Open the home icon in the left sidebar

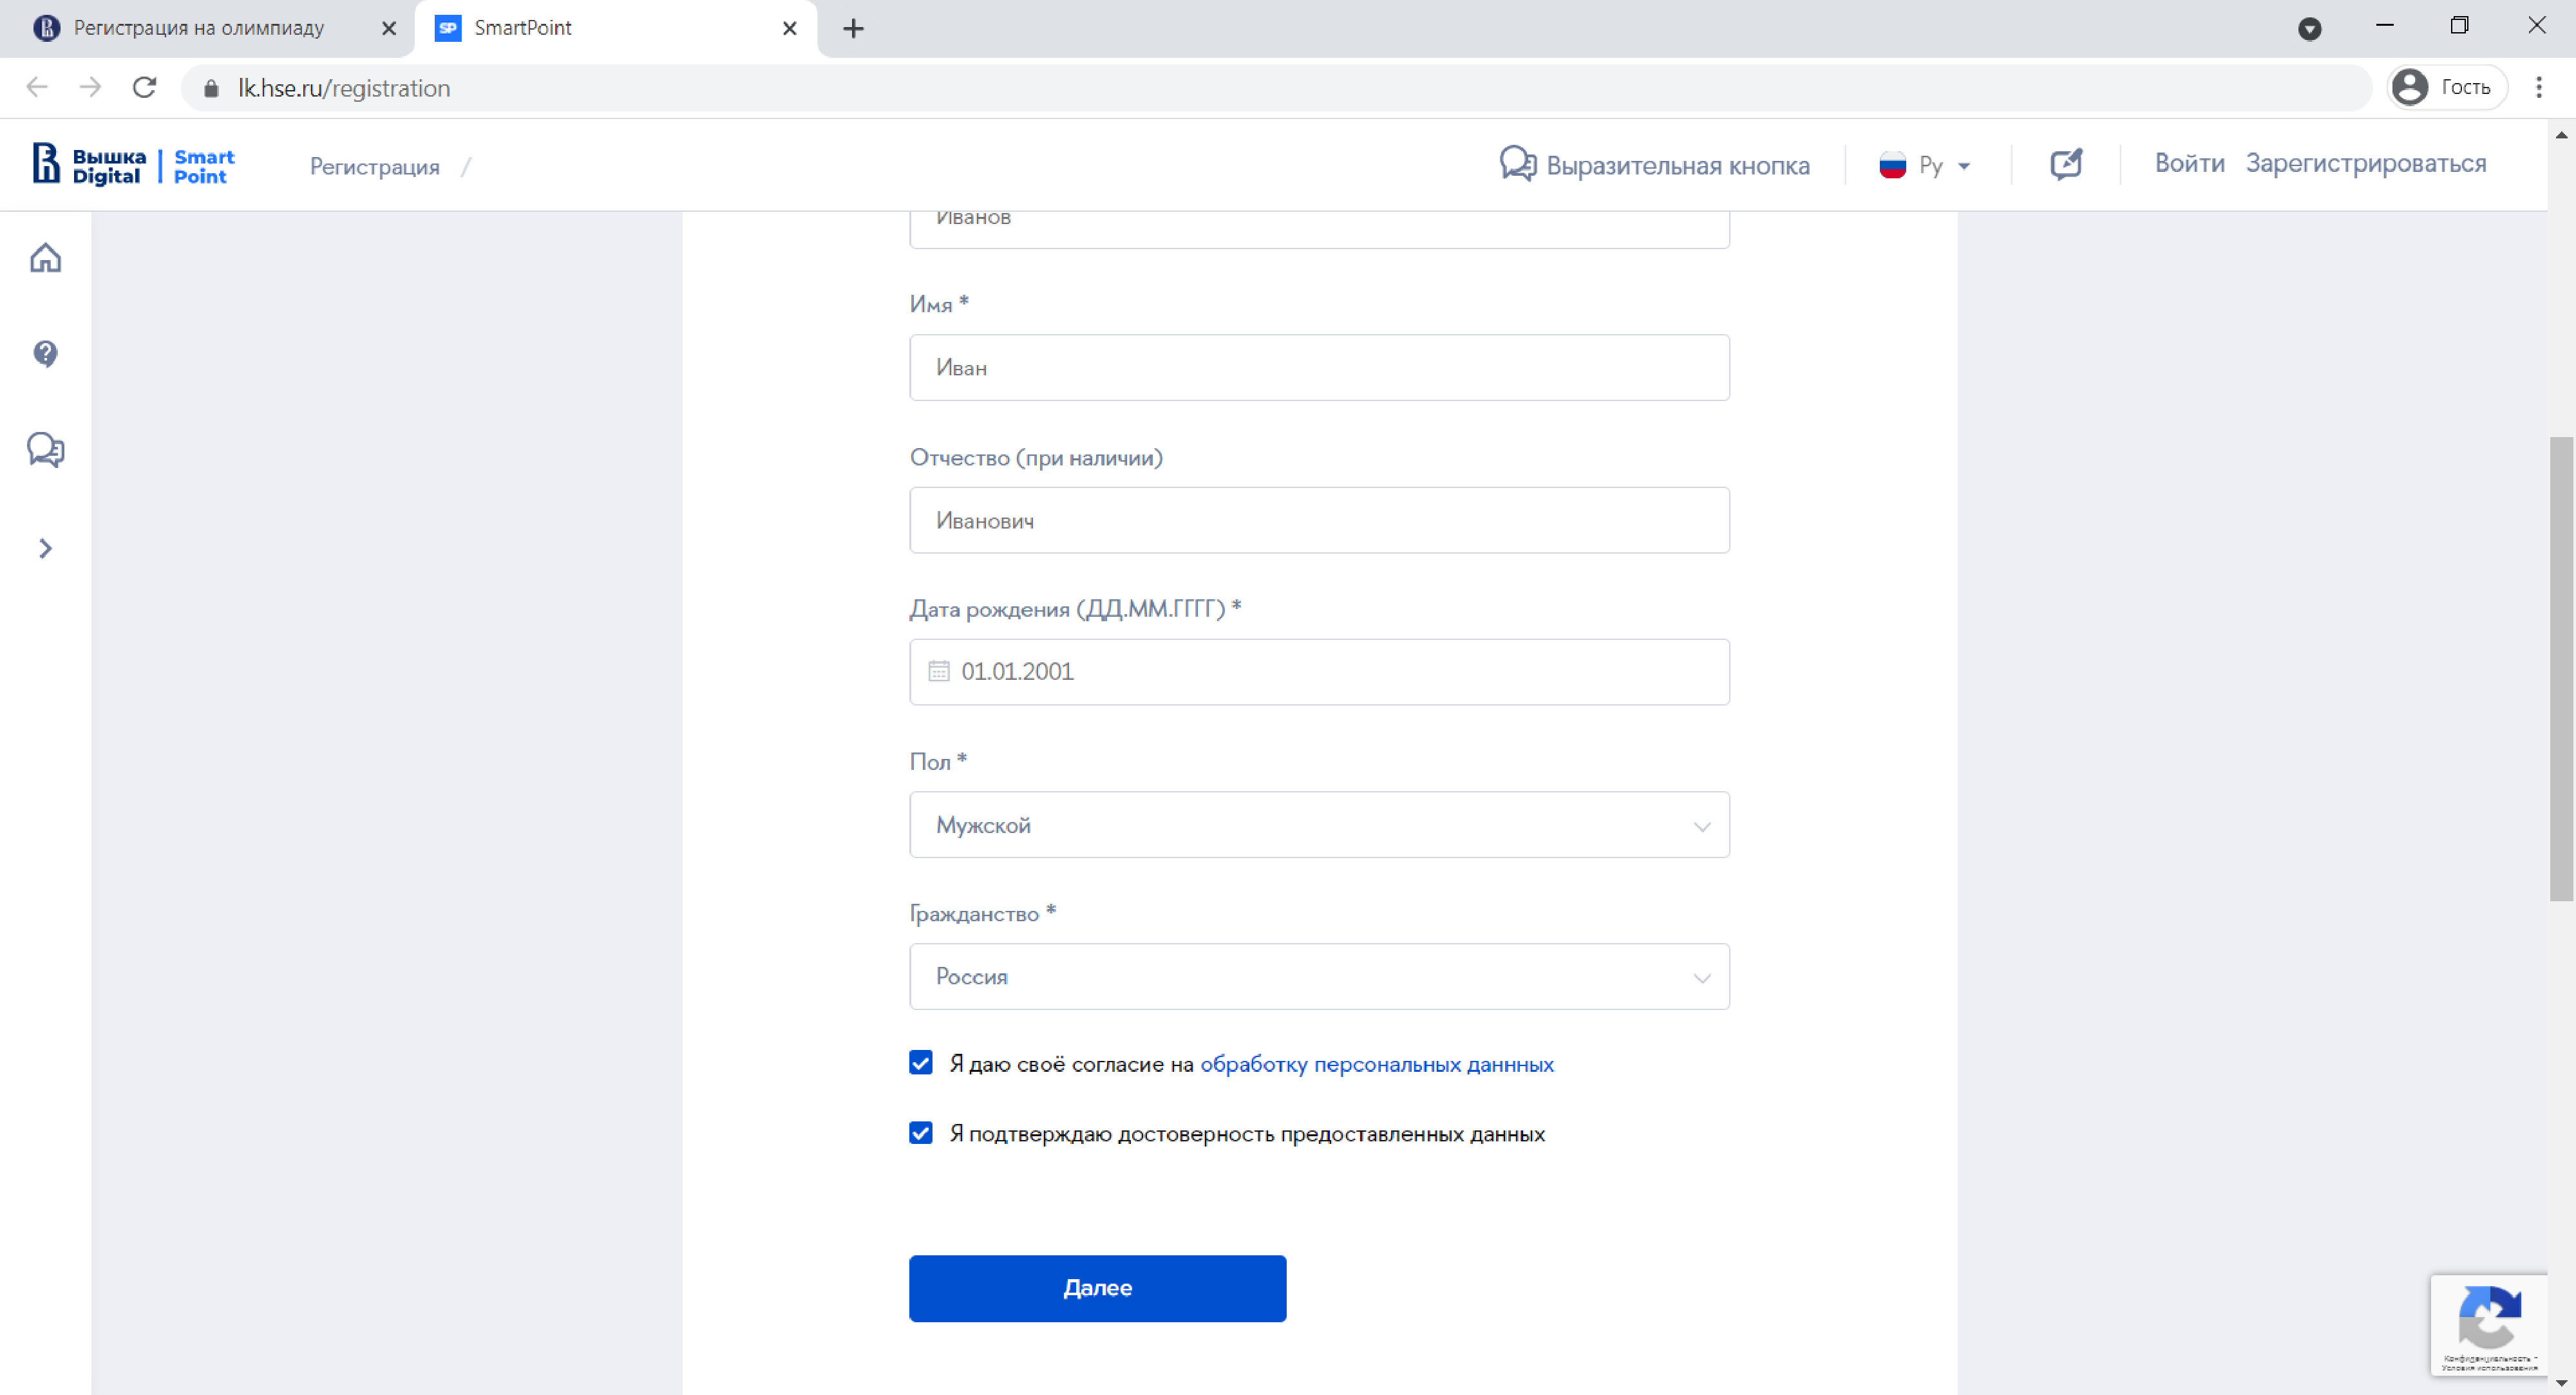pyautogui.click(x=45, y=257)
